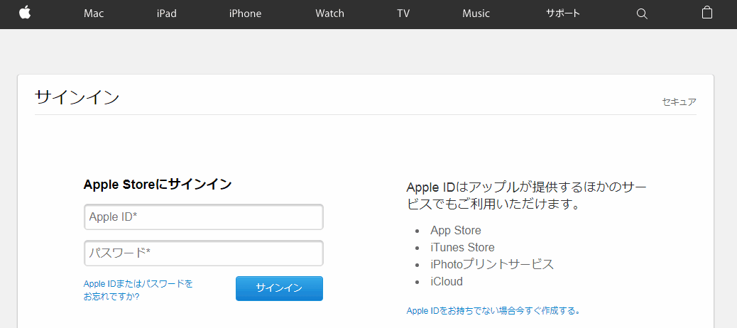Navigate to the TV section
Viewport: 737px width, 328px height.
[403, 13]
